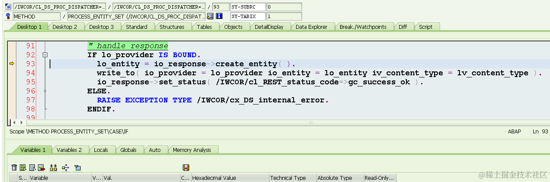Click line number 91 in the gutter
The height and width of the screenshot is (182, 550).
coord(30,46)
